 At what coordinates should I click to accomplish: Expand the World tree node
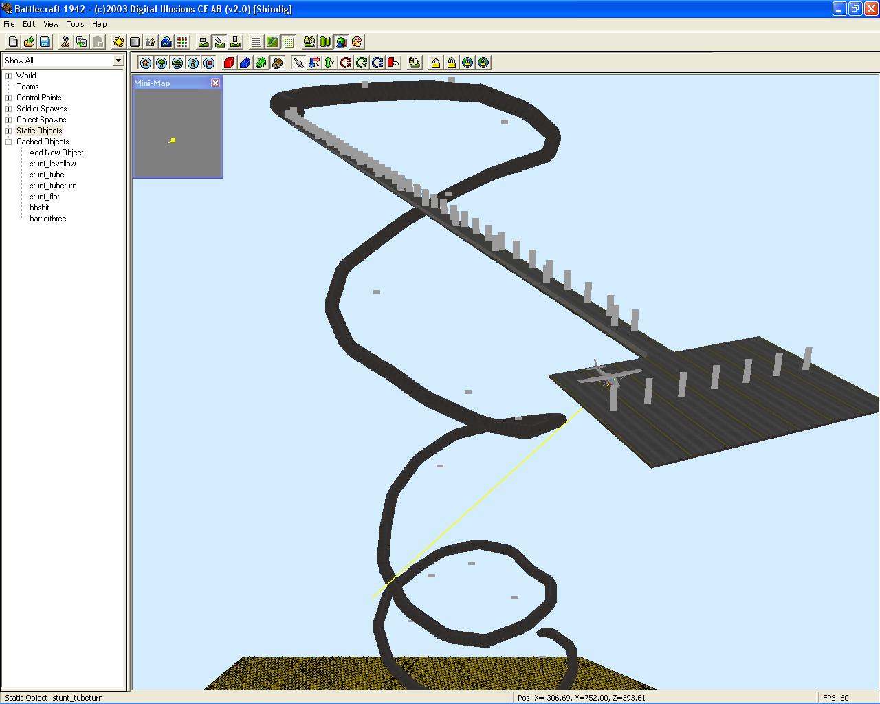pos(9,76)
